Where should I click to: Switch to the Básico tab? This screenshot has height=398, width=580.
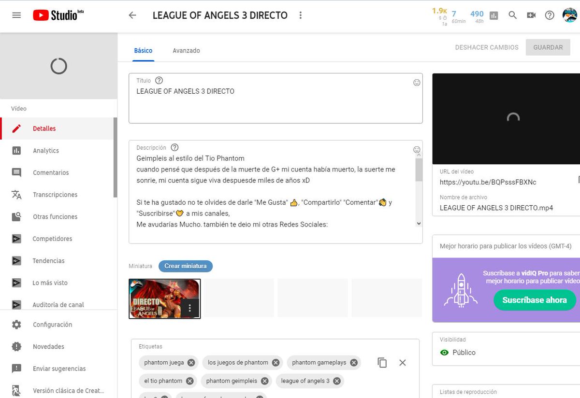coord(143,50)
